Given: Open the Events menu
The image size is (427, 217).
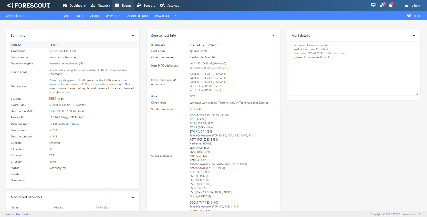Looking at the screenshot, I should (123, 5).
